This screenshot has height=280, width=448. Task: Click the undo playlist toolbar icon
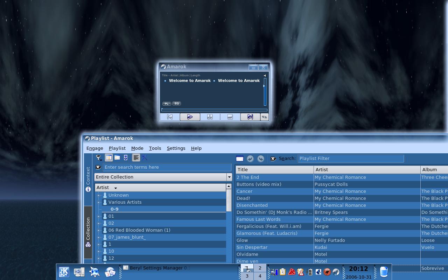(250, 159)
